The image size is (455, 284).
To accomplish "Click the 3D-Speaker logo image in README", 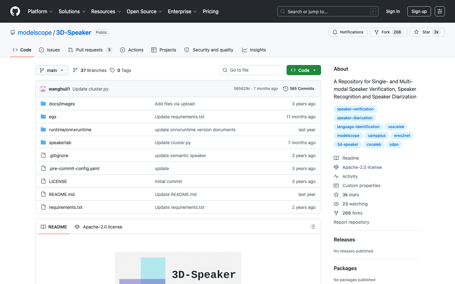I will 178,268.
